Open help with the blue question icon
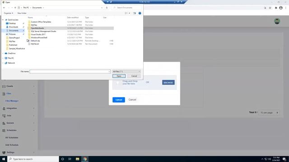289x162 pixels. 140,13
